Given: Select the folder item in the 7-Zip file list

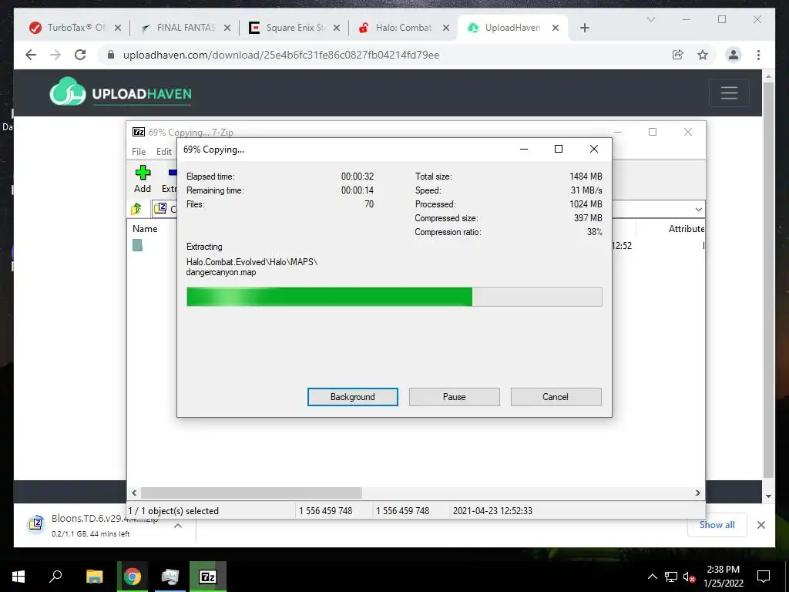Looking at the screenshot, I should (137, 245).
